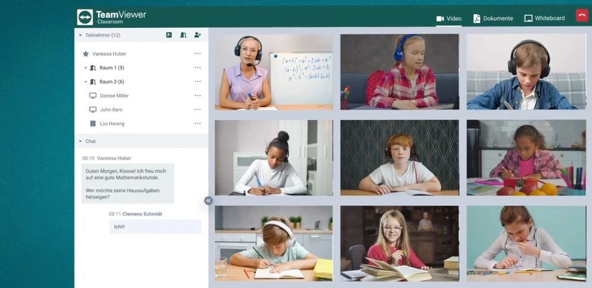The image size is (592, 288).
Task: Click the Dokumente PDF icon
Action: tap(477, 18)
